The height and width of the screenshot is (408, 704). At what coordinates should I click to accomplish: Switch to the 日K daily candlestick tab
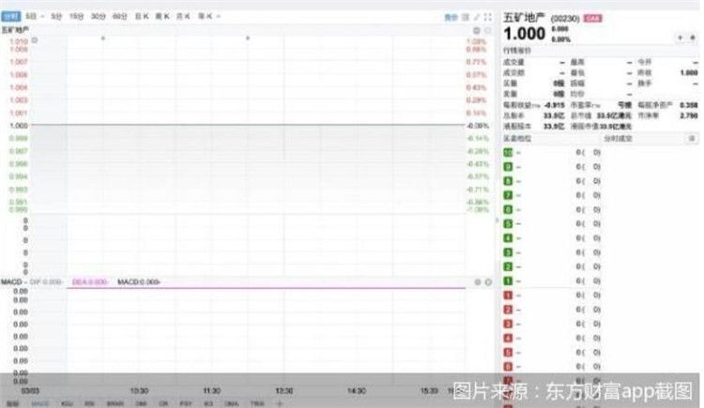tap(141, 17)
